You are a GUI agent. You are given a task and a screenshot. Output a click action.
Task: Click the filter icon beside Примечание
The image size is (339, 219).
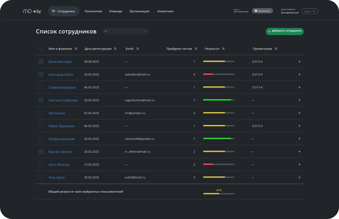pyautogui.click(x=276, y=49)
